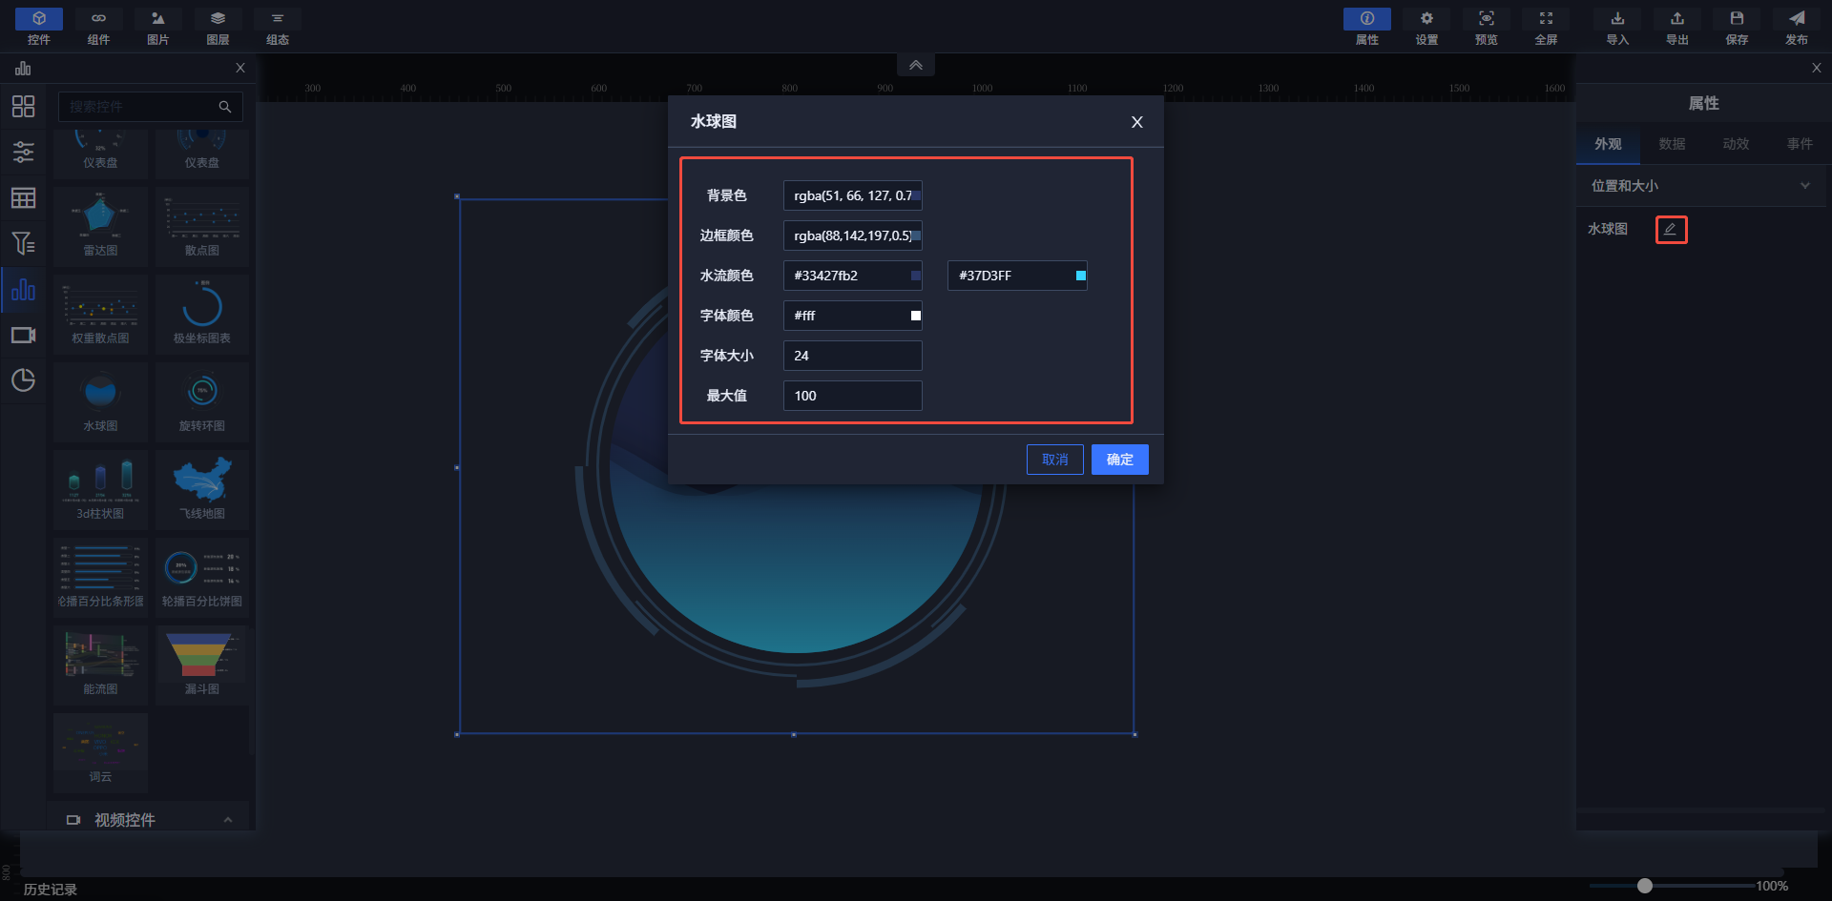Switch to the 动效 animation tab

pyautogui.click(x=1736, y=144)
